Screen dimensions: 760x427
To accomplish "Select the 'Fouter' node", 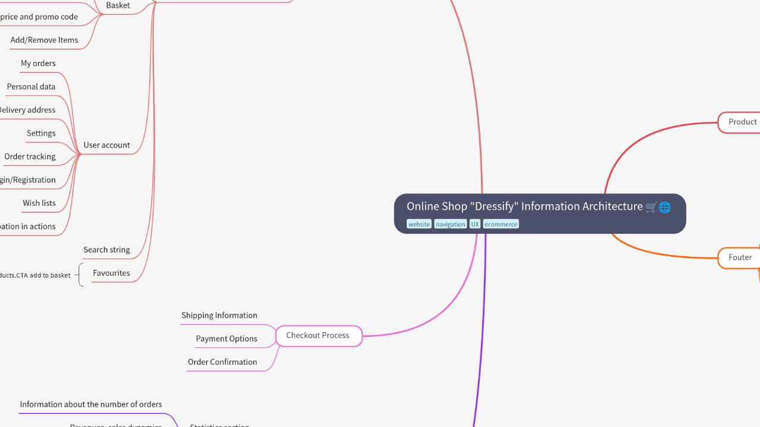I will 739,257.
